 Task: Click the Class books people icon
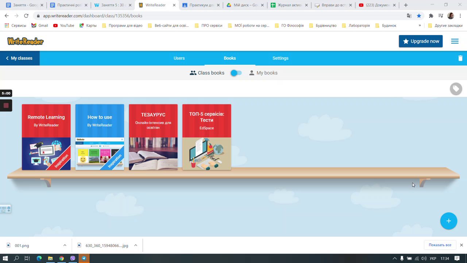click(x=193, y=73)
